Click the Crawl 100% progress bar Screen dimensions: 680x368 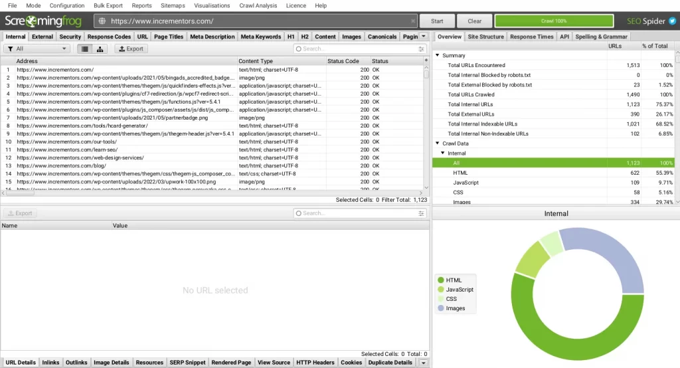(x=554, y=21)
